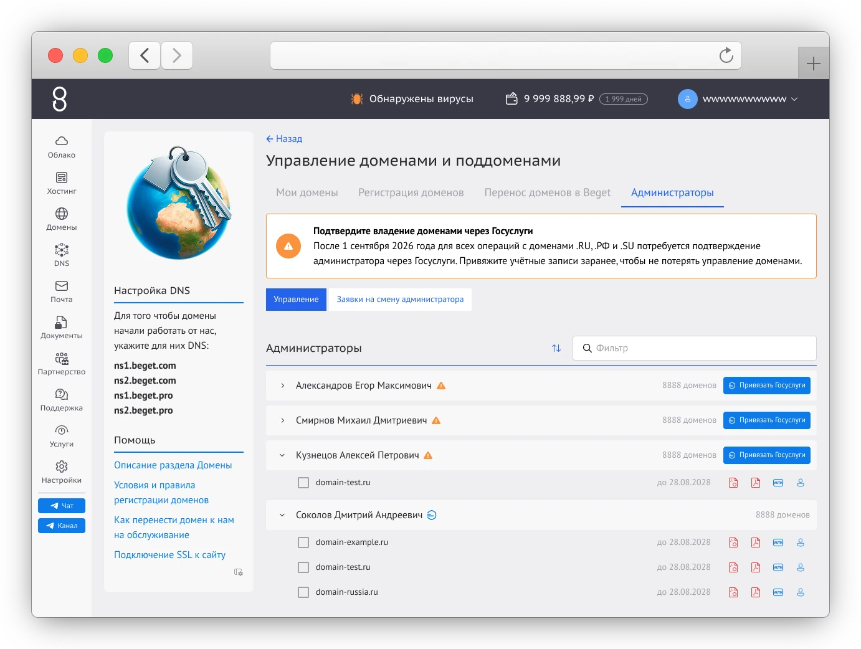The height and width of the screenshot is (649, 861).
Task: Open Поддержка section icon
Action: point(62,394)
